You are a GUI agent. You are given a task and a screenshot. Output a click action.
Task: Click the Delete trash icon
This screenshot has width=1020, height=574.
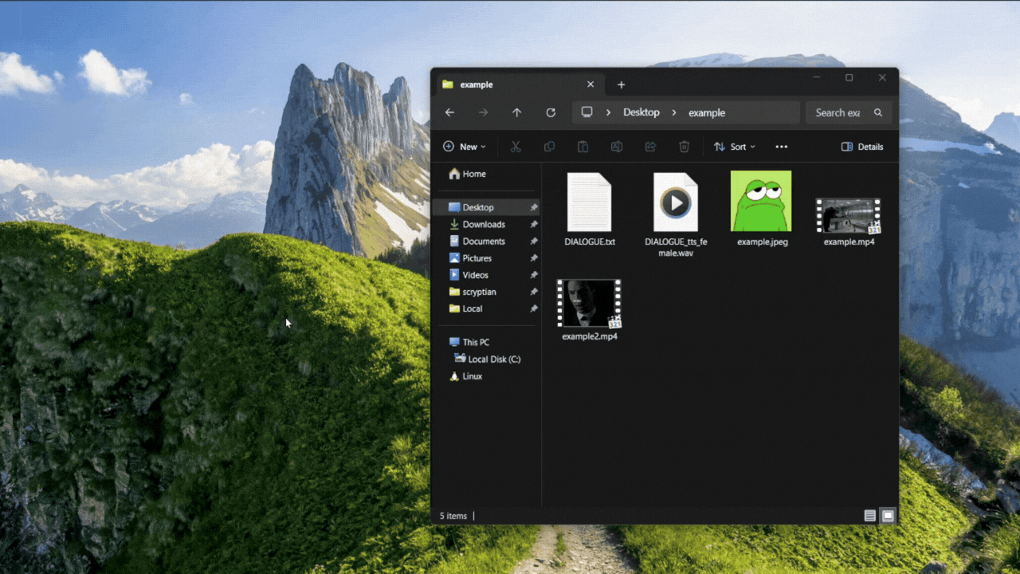(684, 147)
